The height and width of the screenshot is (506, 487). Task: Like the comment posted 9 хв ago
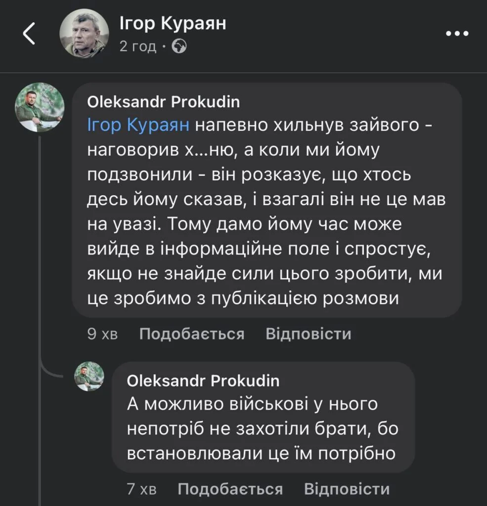[192, 334]
